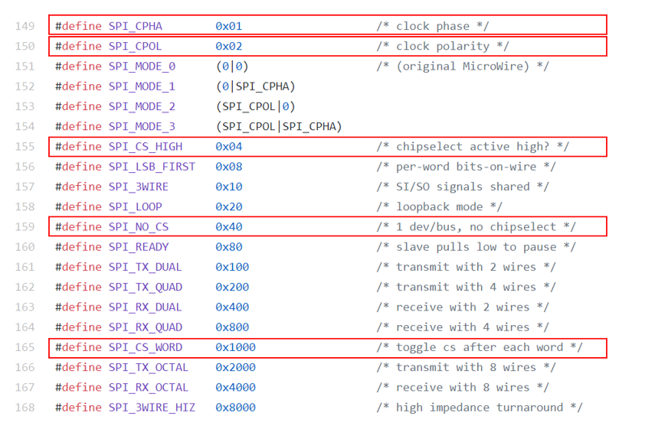Click the (SPI_CPOL|SPI_CPHA) expression
The image size is (645, 432).
pyautogui.click(x=280, y=127)
